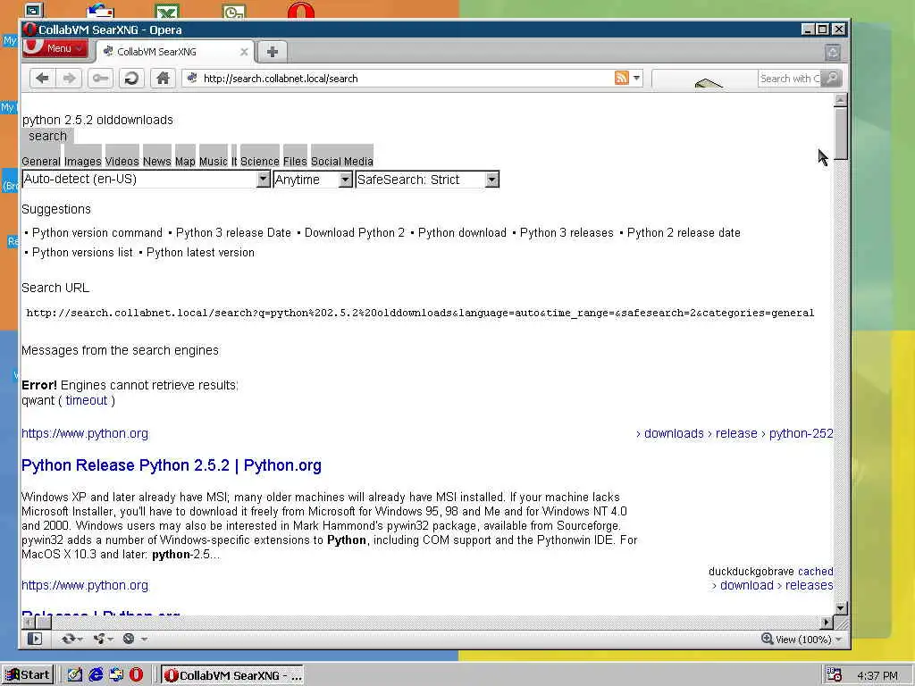Click the Search with input field
The height and width of the screenshot is (686, 915).
[x=789, y=79]
